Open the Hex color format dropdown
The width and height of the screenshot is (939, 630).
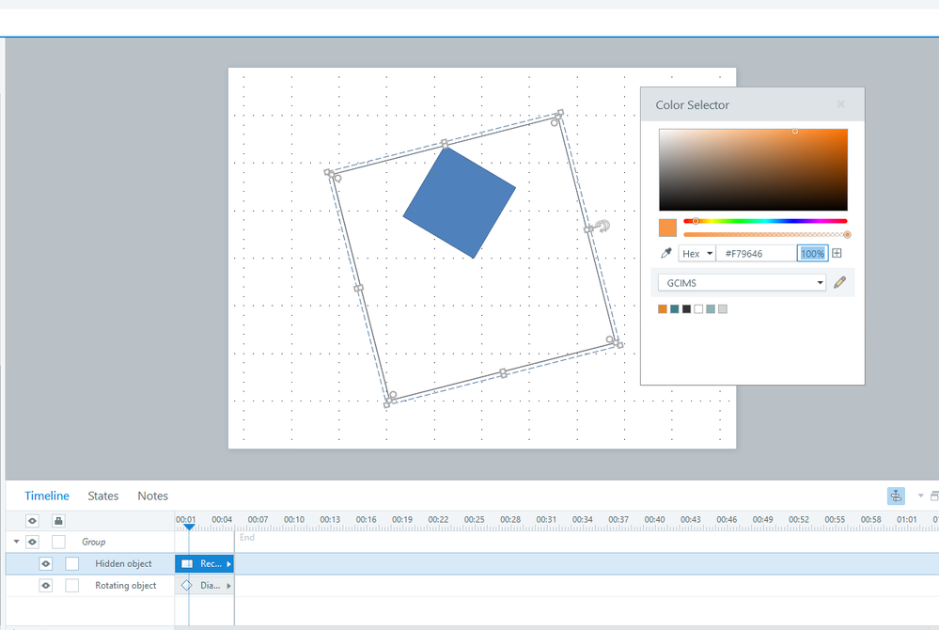point(697,253)
